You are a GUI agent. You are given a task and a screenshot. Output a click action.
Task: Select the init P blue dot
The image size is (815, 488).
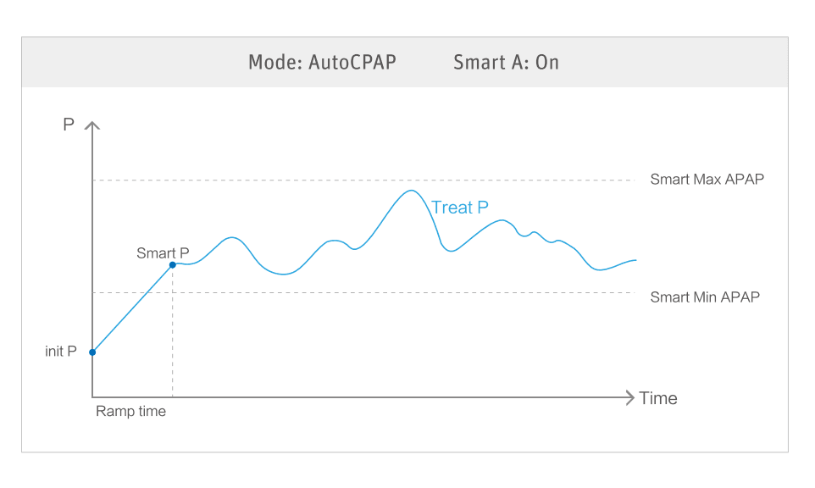click(92, 352)
